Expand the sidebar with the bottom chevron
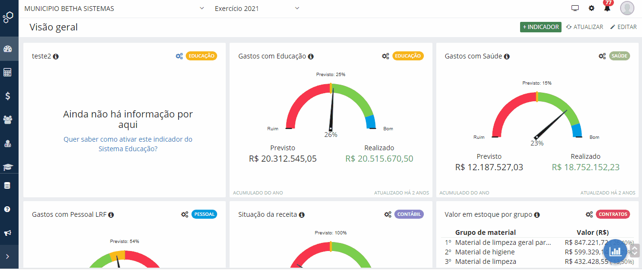Viewport: 642px width, 271px height. click(7, 257)
